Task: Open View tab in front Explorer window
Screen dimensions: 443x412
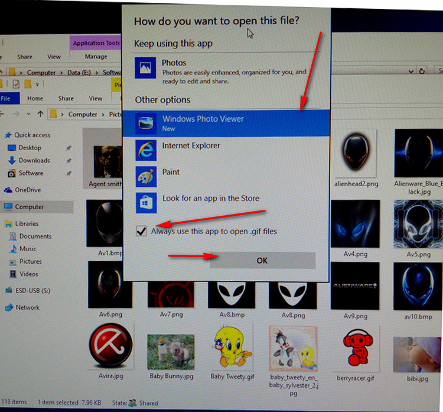Action: [96, 98]
